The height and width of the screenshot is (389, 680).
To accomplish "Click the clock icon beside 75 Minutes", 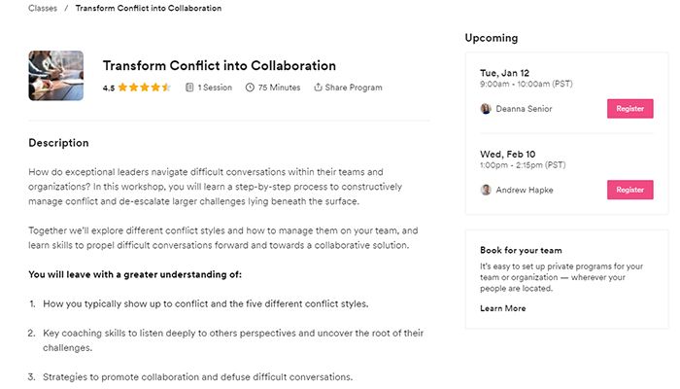I will click(x=250, y=88).
